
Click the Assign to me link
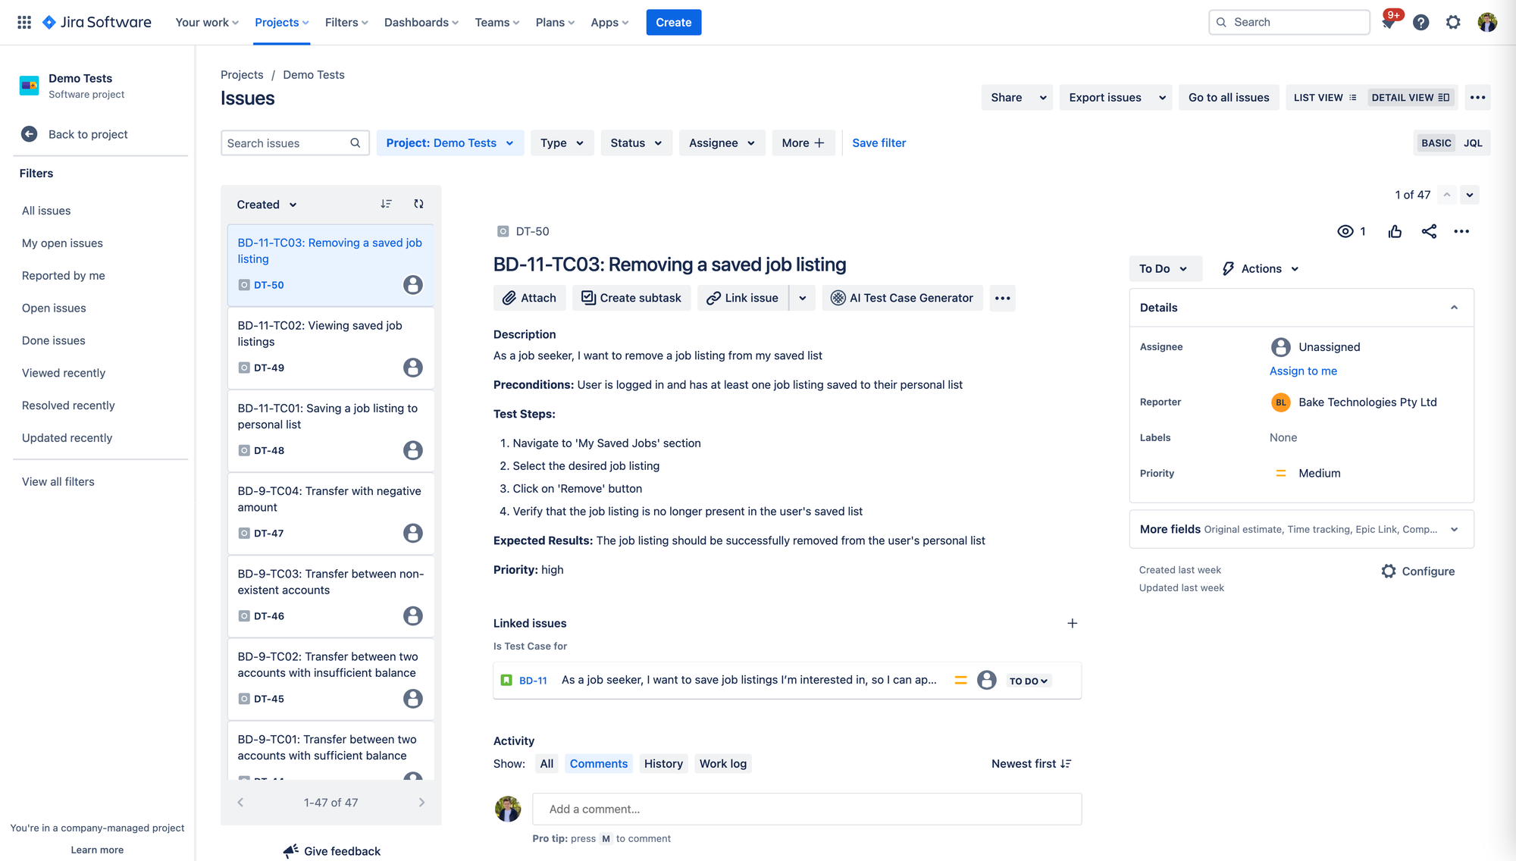pos(1303,371)
